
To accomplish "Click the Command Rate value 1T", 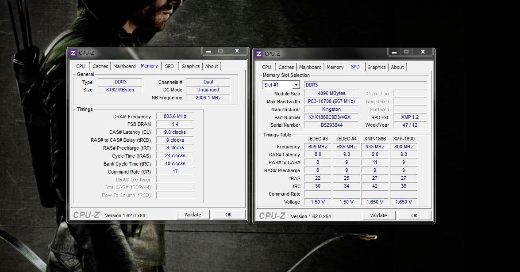I will 175,171.
